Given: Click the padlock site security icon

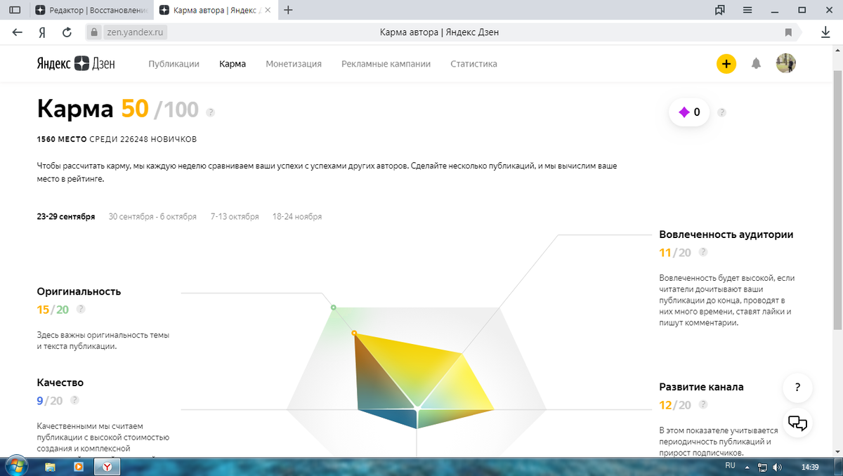Looking at the screenshot, I should [94, 32].
